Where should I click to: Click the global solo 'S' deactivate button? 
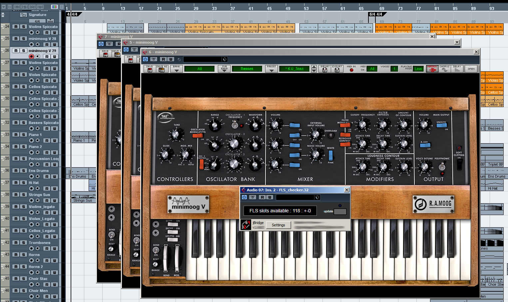coord(25,7)
